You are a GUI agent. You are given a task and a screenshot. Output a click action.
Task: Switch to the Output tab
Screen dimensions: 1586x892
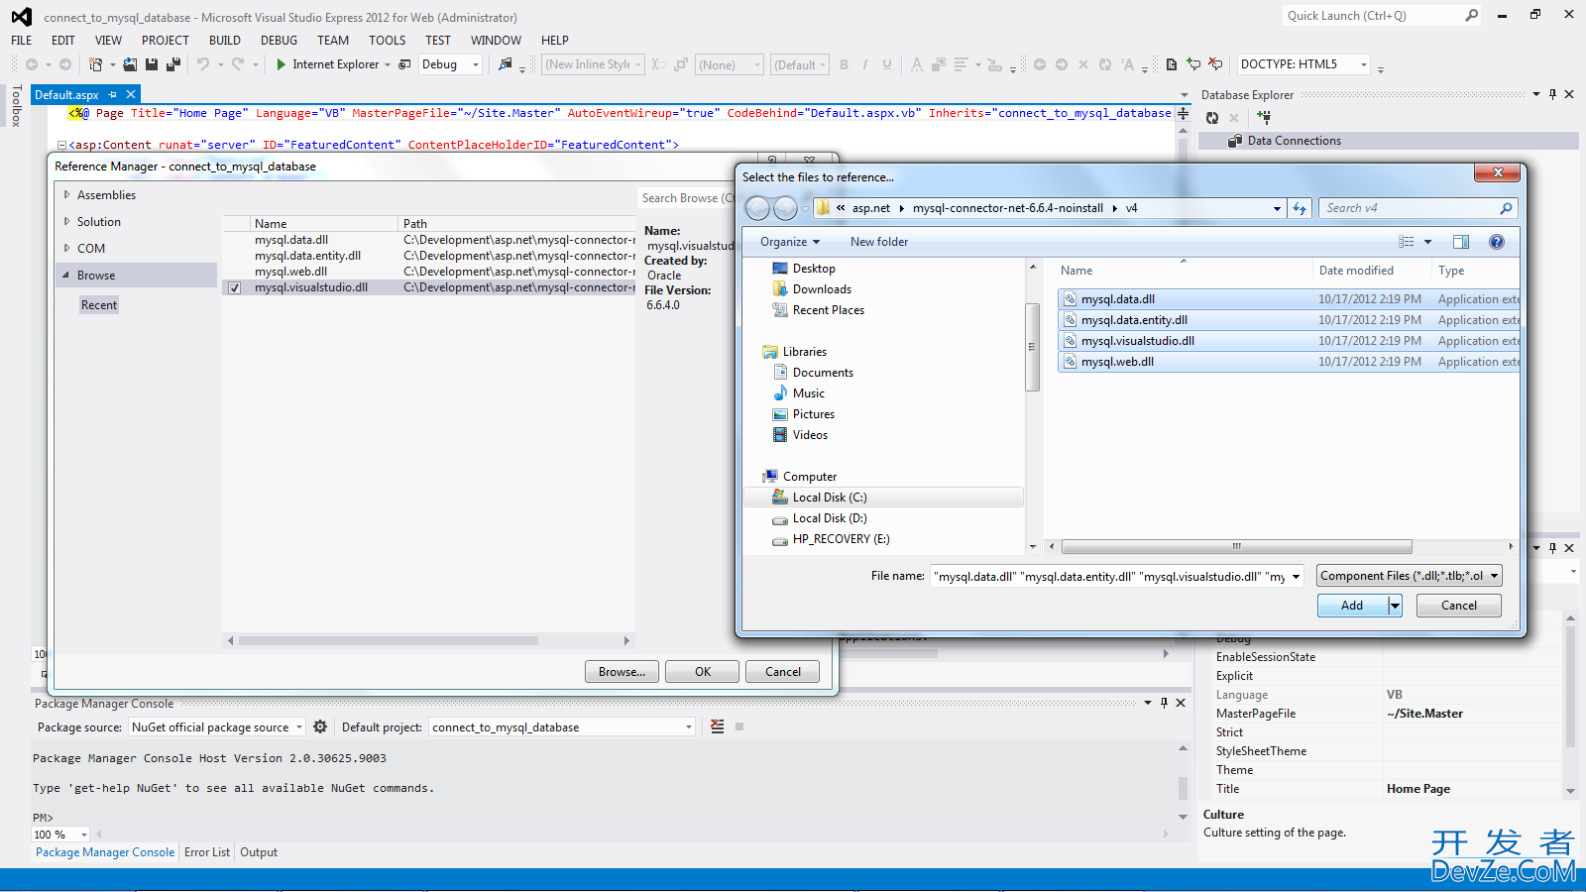coord(259,852)
